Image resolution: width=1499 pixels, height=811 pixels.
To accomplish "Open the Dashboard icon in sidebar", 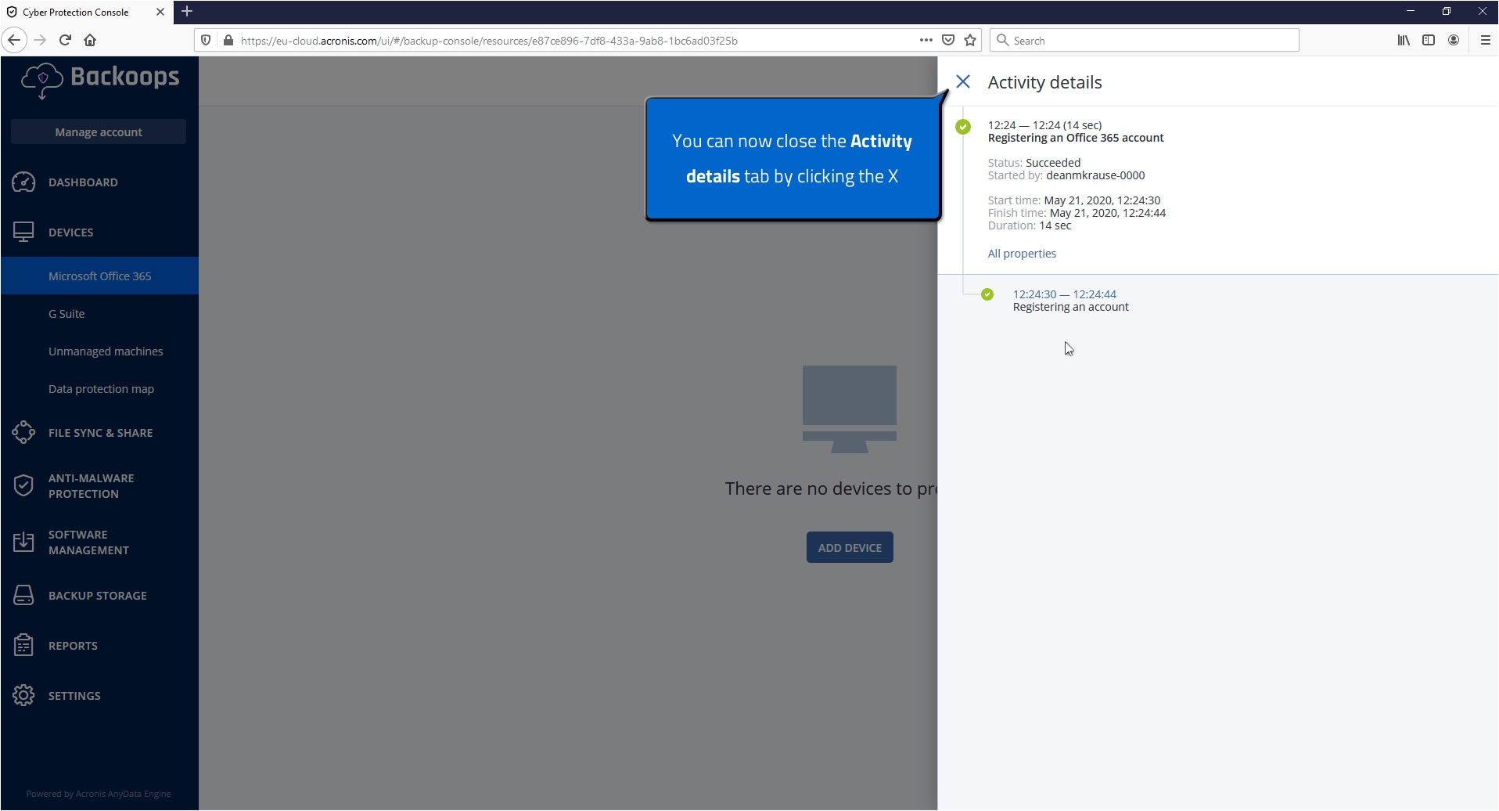I will pyautogui.click(x=23, y=182).
